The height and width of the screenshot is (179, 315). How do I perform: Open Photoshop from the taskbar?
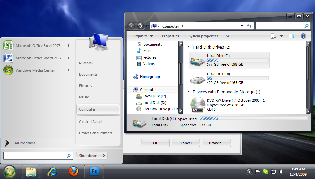94,171
